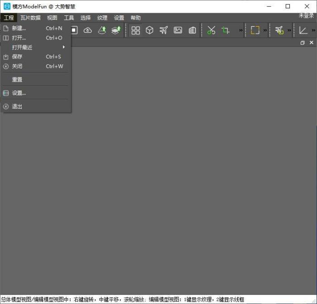Open the 选择 menu
317x304 pixels.
point(86,18)
